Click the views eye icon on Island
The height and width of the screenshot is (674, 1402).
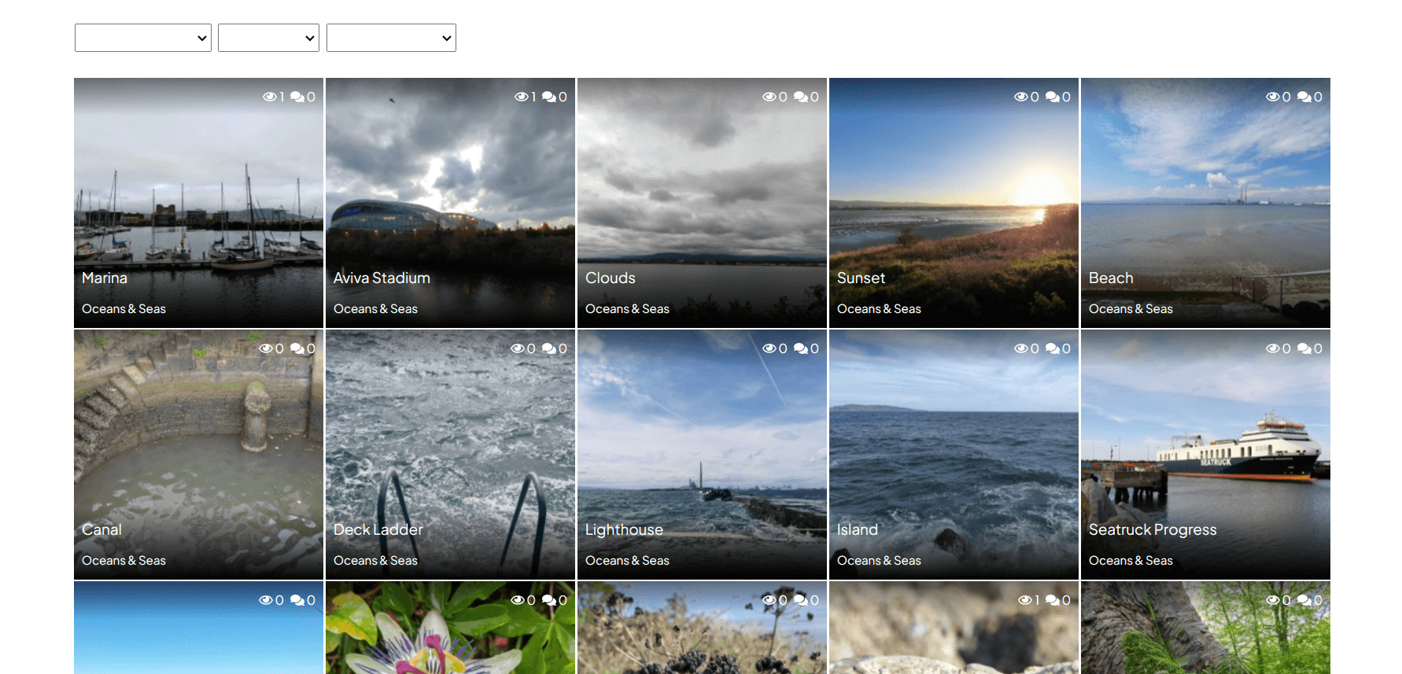click(1020, 348)
